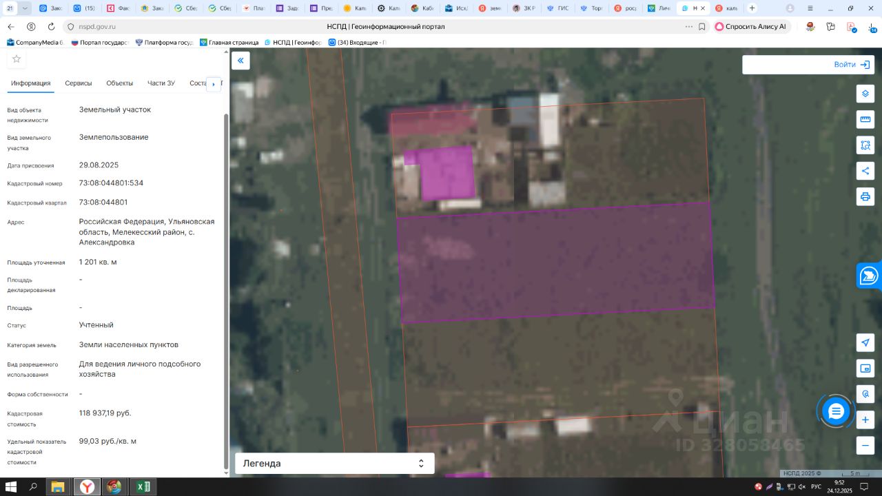Open the chat support bubble
882x496 pixels.
(836, 412)
